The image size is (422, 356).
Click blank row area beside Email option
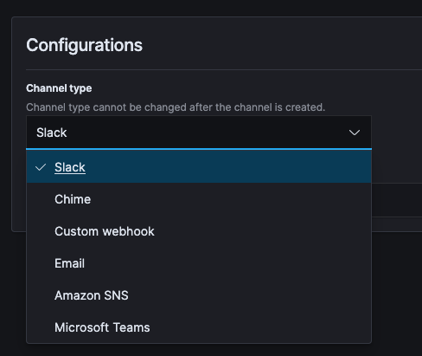tap(227, 263)
